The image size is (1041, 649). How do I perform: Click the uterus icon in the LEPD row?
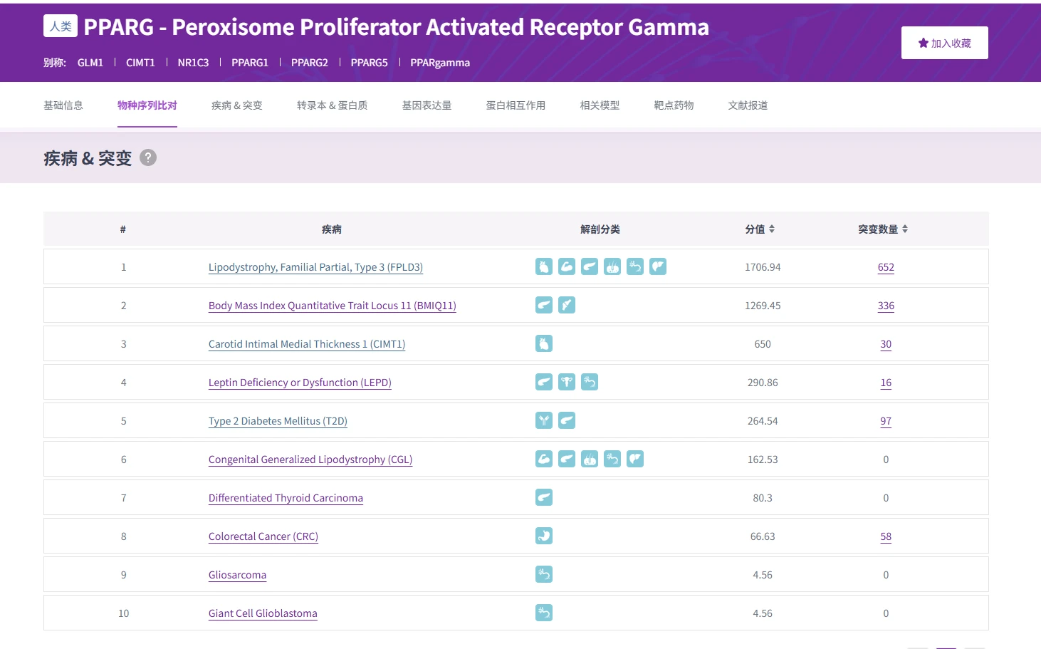pos(567,382)
